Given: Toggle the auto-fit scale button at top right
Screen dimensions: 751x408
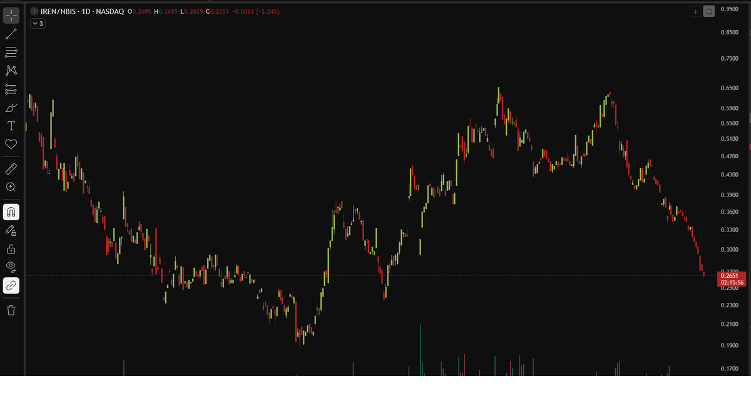Looking at the screenshot, I should [709, 11].
